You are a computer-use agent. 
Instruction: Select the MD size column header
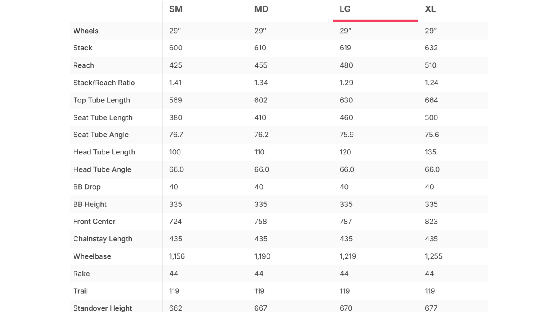pyautogui.click(x=261, y=9)
